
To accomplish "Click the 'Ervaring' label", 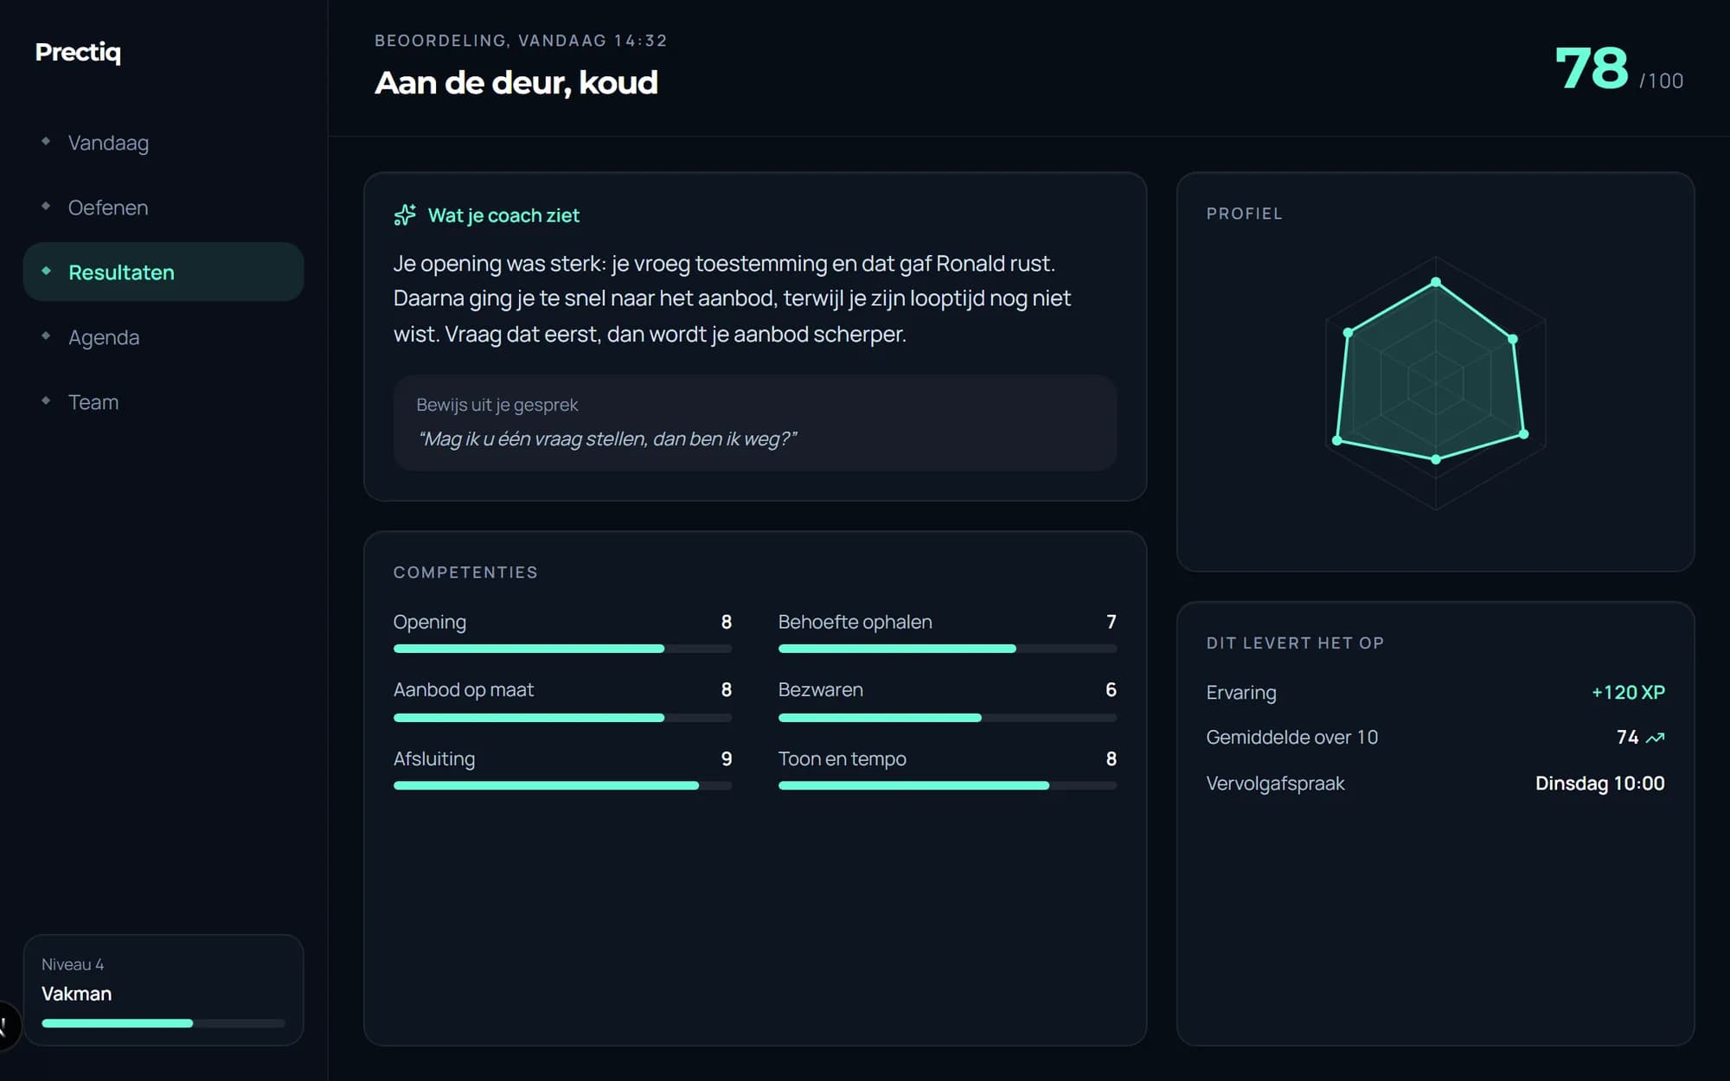I will click(1241, 693).
